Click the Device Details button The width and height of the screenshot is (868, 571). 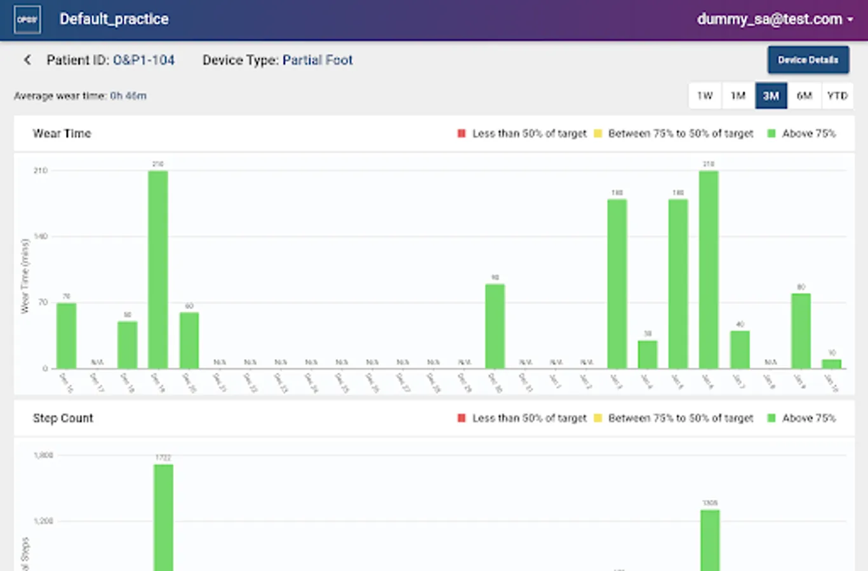point(808,60)
